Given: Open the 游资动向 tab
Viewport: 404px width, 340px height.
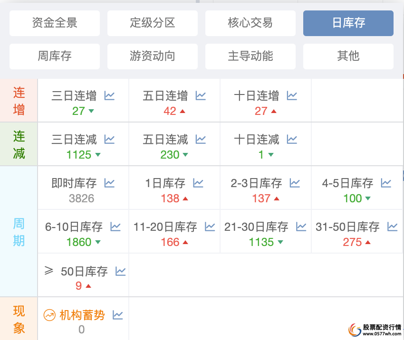Looking at the screenshot, I should [153, 56].
